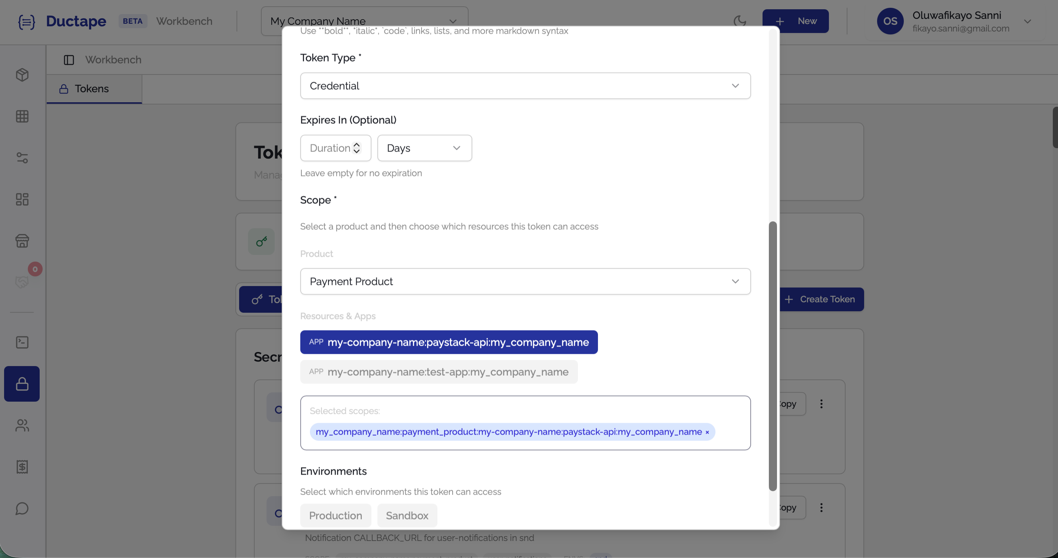Image resolution: width=1058 pixels, height=558 pixels.
Task: Select the package/products icon in the sidebar
Action: coord(22,75)
